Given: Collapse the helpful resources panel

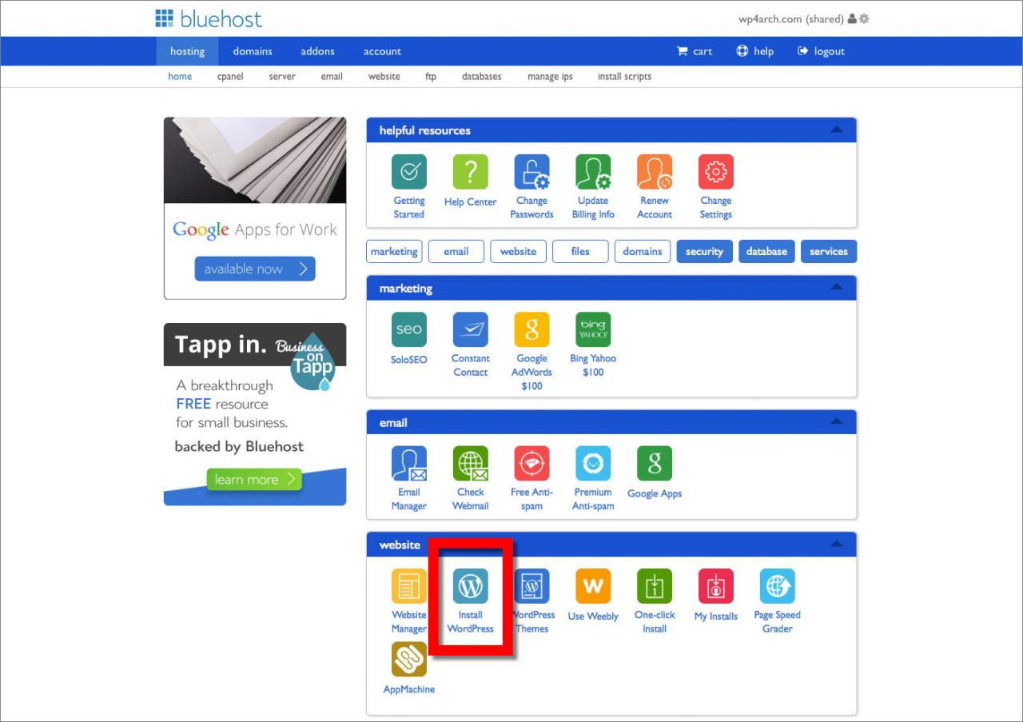Looking at the screenshot, I should 836,130.
